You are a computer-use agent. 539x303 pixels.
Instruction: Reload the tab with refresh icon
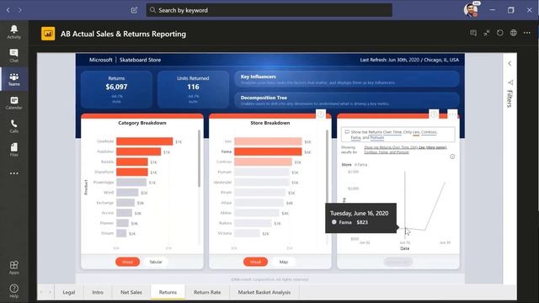[499, 33]
